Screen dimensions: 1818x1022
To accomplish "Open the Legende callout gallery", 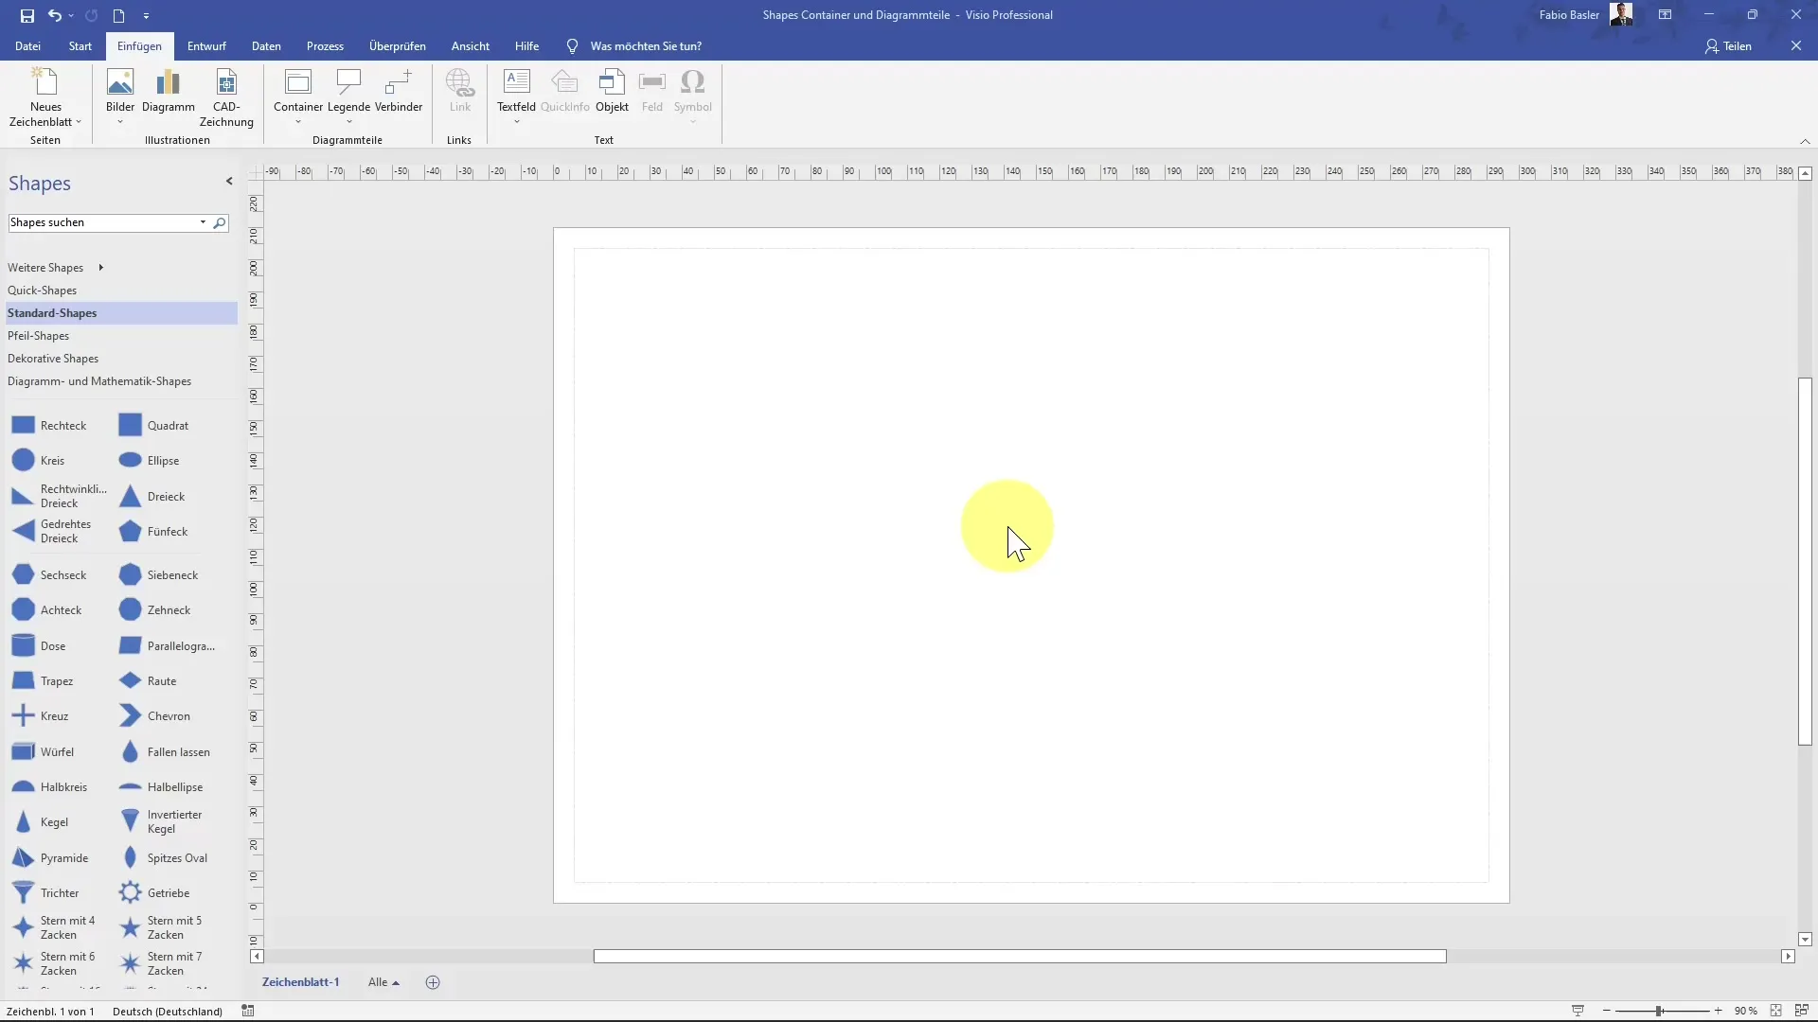I will (348, 97).
